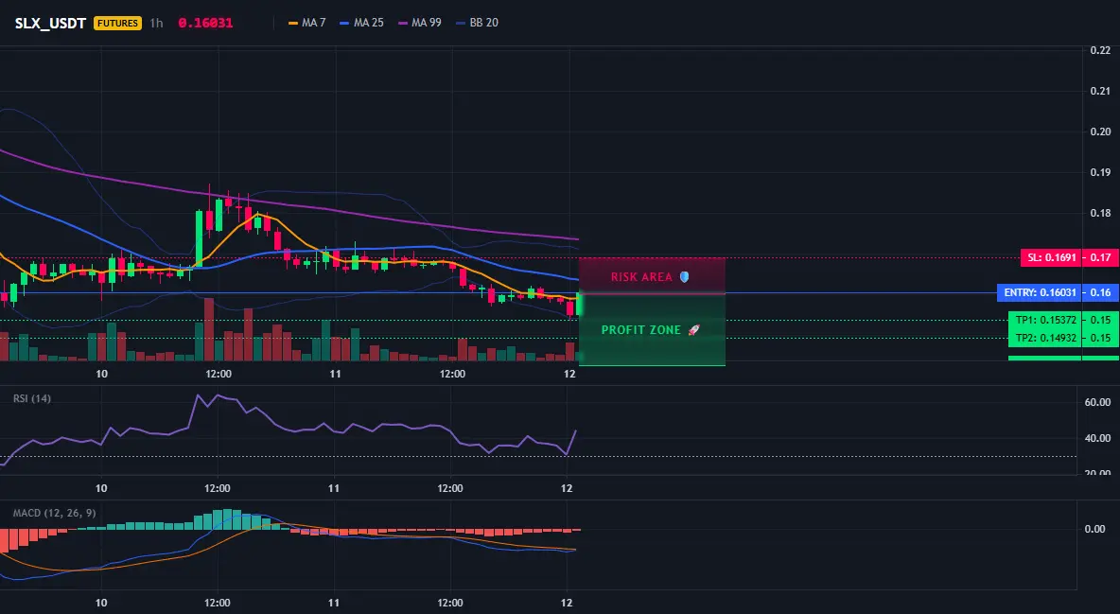Click the TP2: 0.14932 price tag
This screenshot has width=1120, height=614.
click(1045, 338)
